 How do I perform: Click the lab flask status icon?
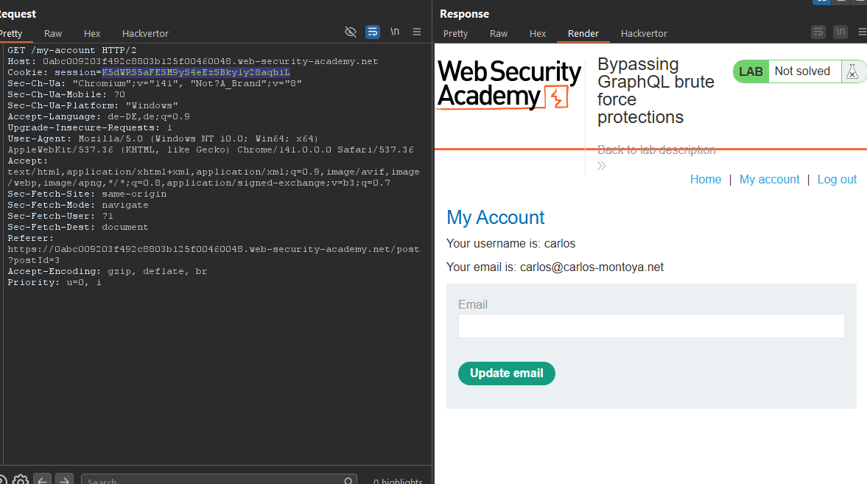(x=852, y=71)
